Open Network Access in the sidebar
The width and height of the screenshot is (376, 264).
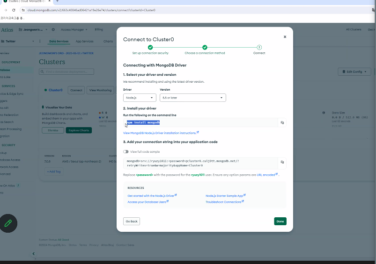point(9,167)
